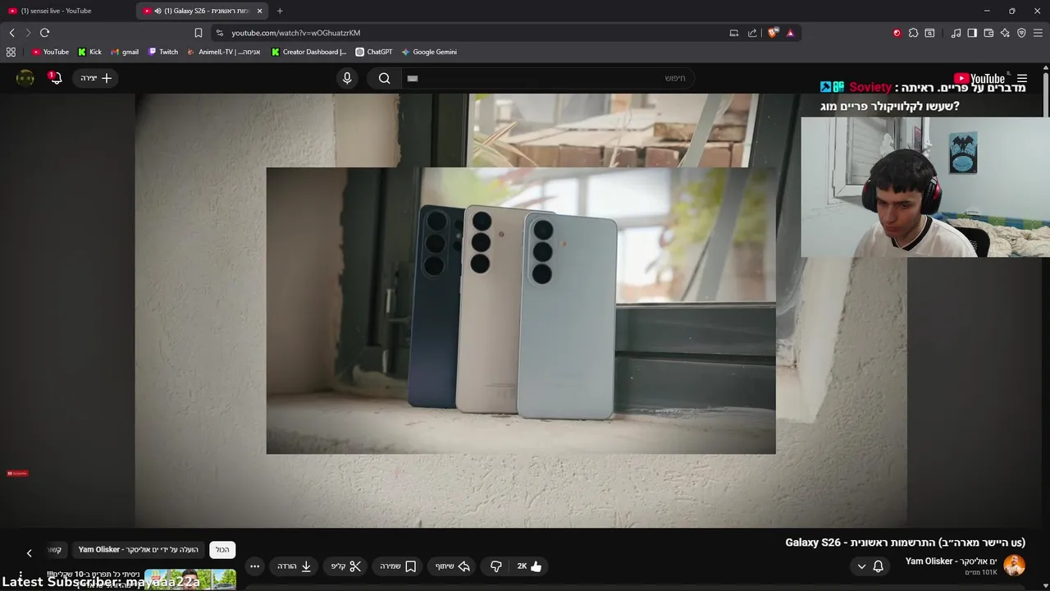Click the Galaxy S26 video player

click(521, 310)
